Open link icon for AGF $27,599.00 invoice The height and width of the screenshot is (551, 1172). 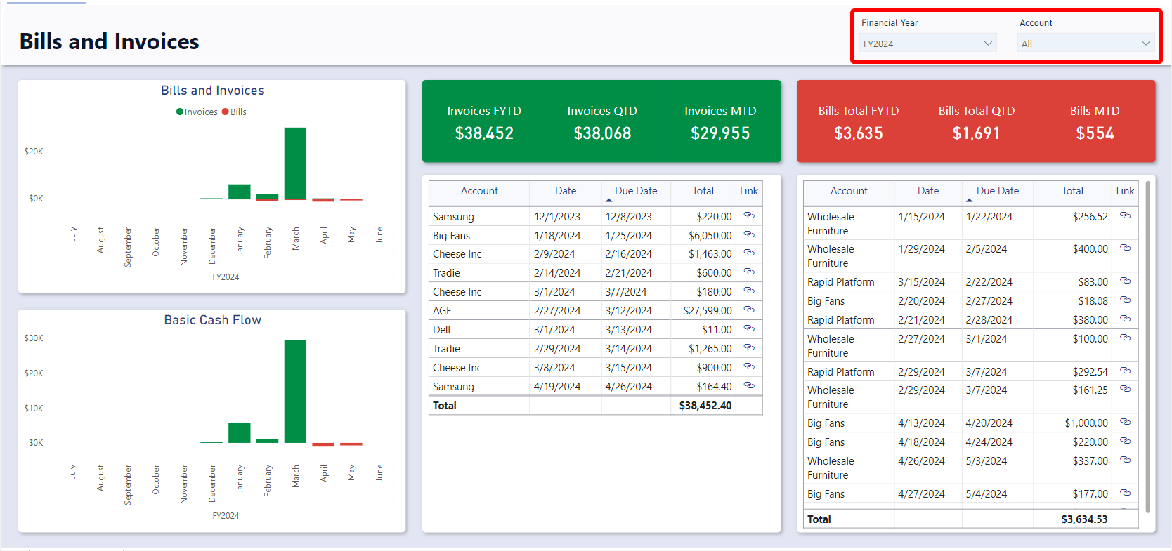[749, 310]
